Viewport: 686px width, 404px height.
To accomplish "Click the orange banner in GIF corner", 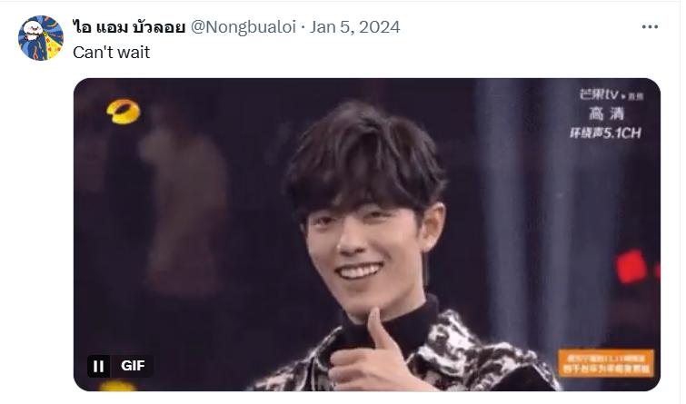I will click(606, 363).
